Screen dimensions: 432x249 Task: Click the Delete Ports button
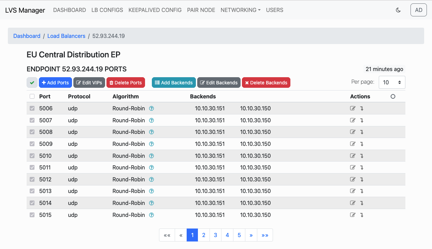126,83
